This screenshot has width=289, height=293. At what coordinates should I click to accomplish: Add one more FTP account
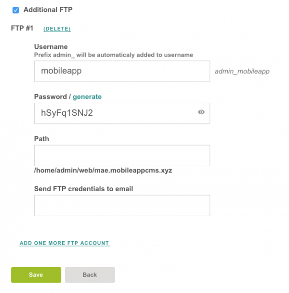pyautogui.click(x=65, y=243)
